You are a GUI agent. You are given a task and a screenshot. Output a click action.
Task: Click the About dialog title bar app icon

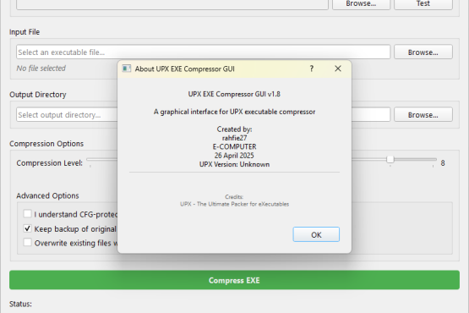coord(127,69)
